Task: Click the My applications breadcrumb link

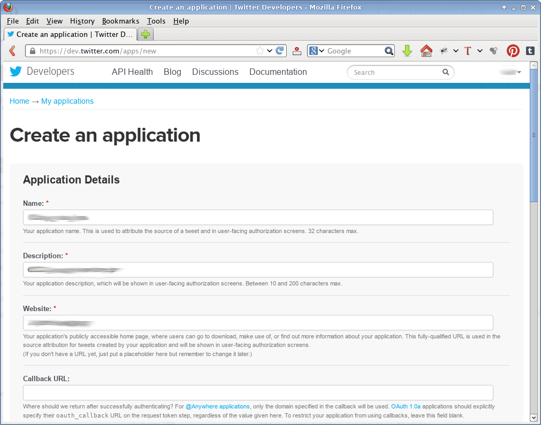Action: coord(67,101)
